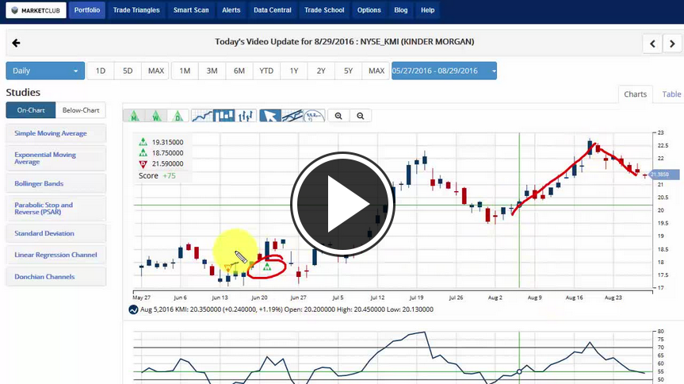Select the YTD range
Viewport: 684px width, 384px height.
[266, 71]
